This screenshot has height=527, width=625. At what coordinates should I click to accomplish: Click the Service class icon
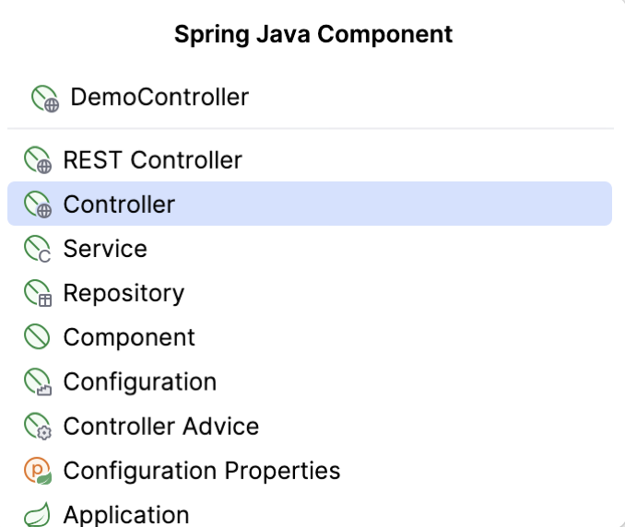[x=38, y=250]
